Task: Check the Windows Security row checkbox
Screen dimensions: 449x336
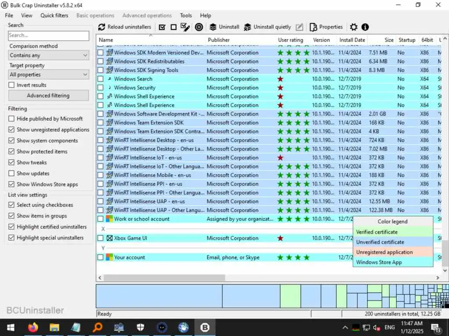Action: 100,87
